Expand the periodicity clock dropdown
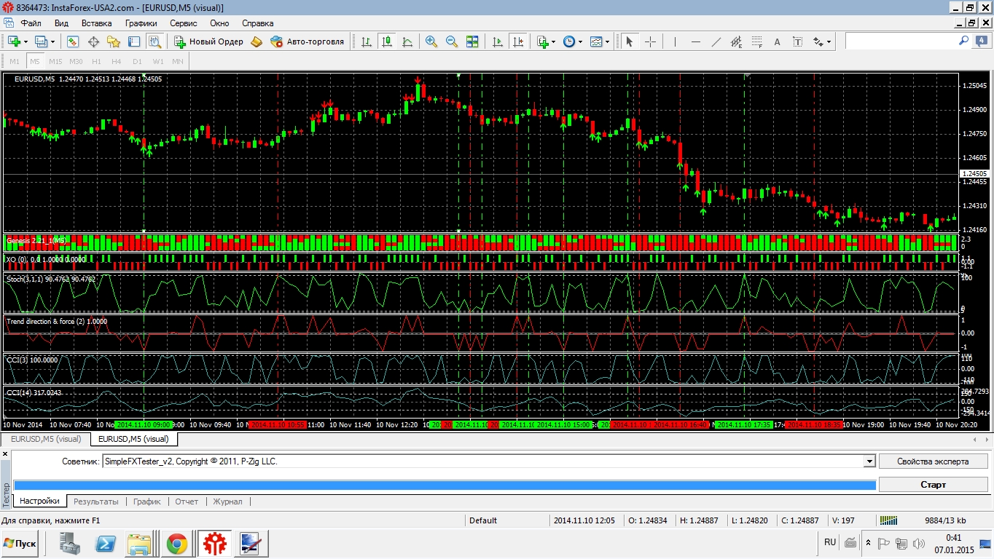 click(x=580, y=41)
